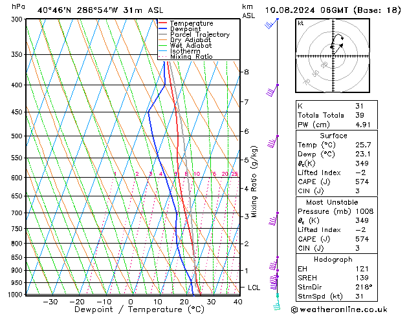Click the SREH value 139
Screen dimensions: 407x314
click(x=362, y=278)
